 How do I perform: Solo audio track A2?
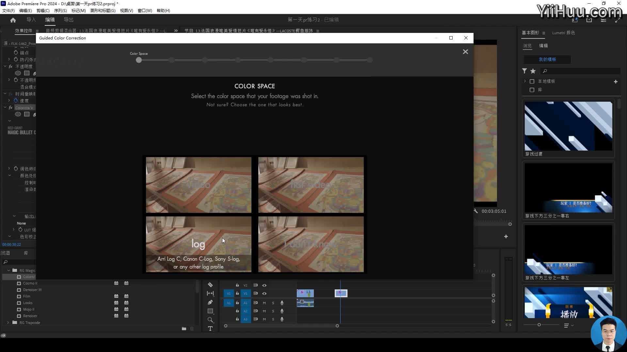tap(273, 311)
